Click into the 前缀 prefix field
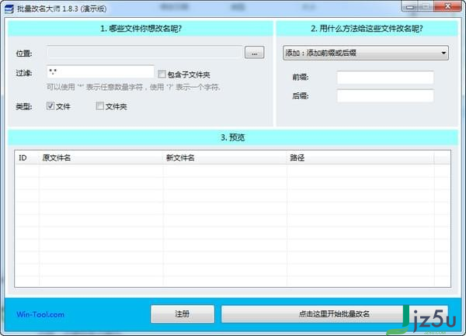 385,78
